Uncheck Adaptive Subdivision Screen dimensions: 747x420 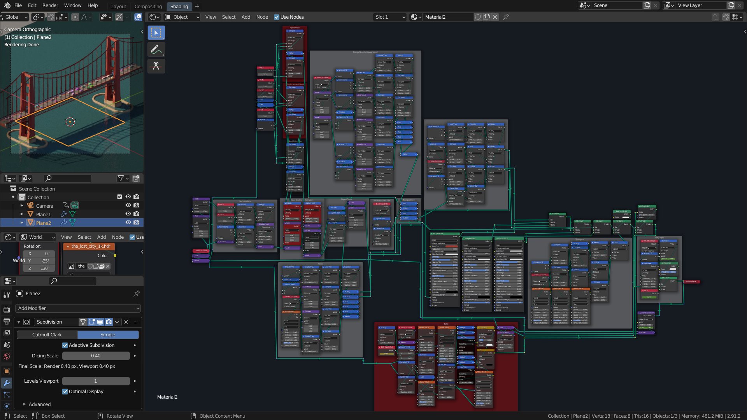point(65,345)
